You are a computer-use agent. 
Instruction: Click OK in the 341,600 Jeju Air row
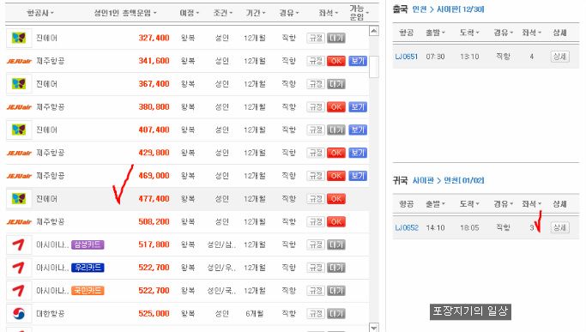pos(336,61)
